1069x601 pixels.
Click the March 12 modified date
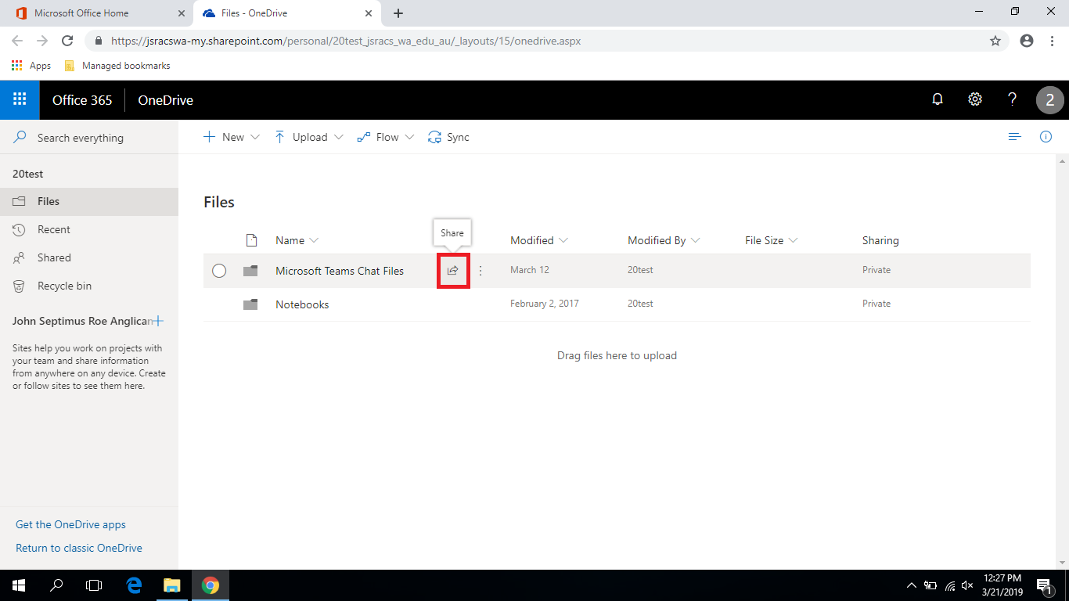pos(530,270)
